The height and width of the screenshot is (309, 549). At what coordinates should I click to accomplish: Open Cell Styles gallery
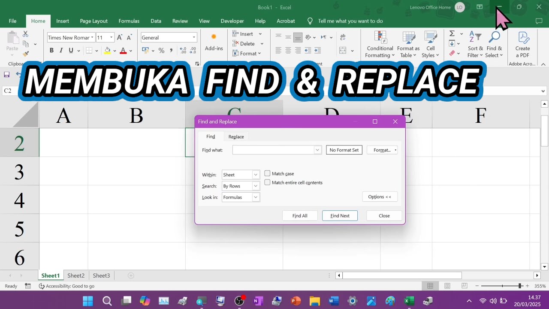[x=430, y=45]
